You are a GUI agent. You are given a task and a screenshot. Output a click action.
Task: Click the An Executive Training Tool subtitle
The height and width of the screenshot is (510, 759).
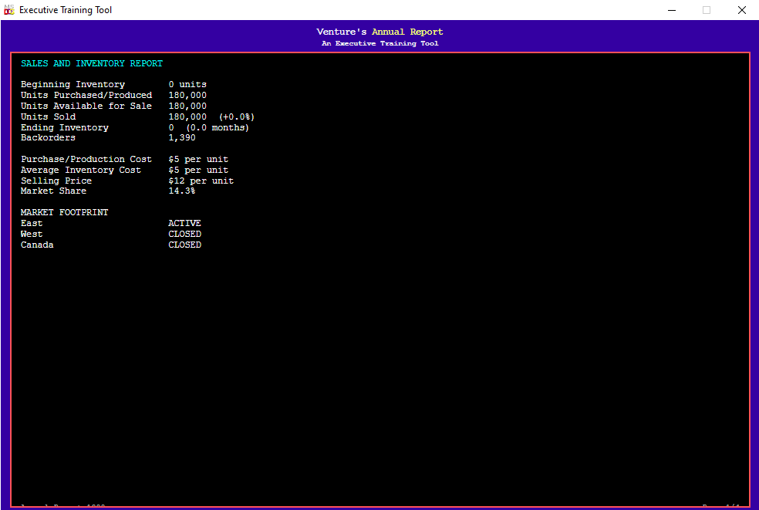point(380,43)
